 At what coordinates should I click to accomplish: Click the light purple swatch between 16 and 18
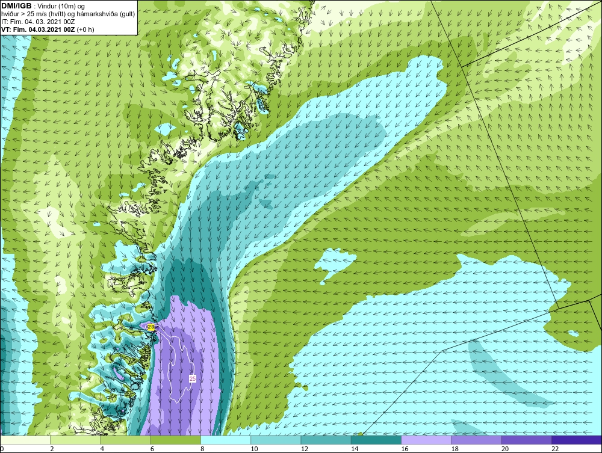pos(426,440)
